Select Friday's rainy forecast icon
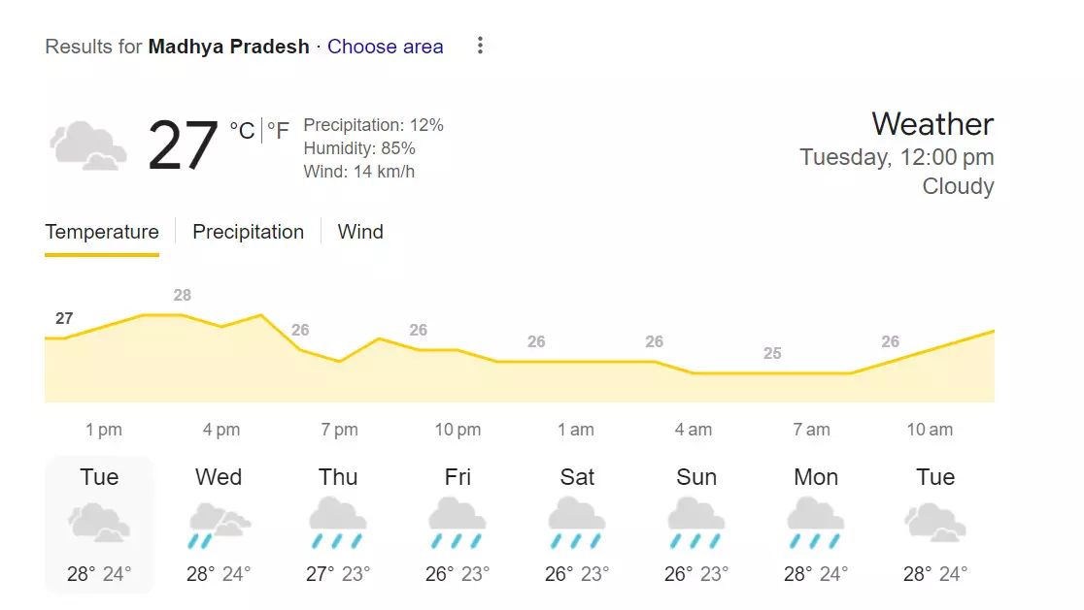Screen dimensions: 1084x610 coord(457,525)
